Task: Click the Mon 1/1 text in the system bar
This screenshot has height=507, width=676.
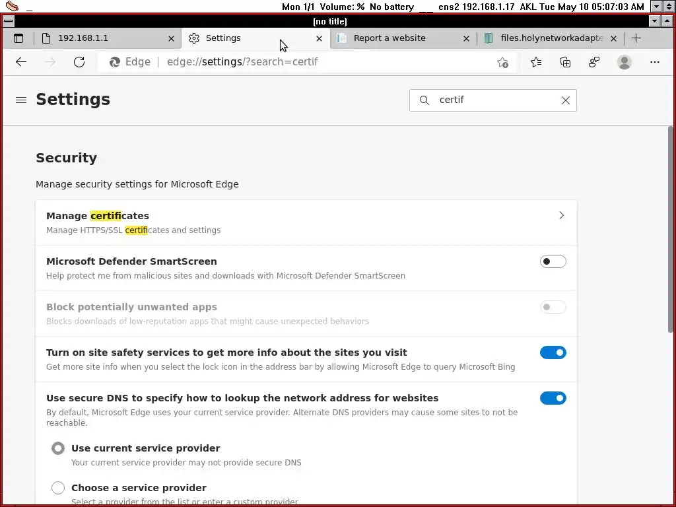Action: (298, 7)
